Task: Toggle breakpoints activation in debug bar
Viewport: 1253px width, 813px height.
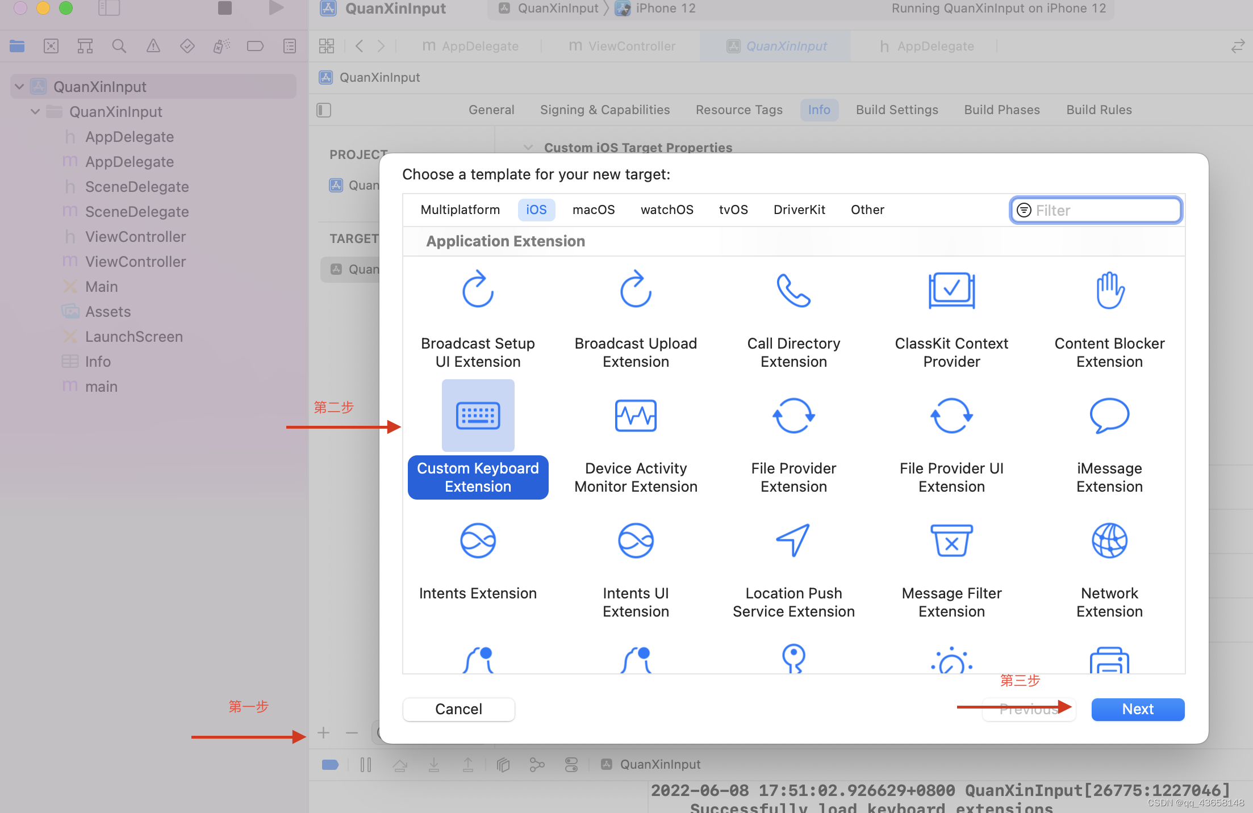Action: point(330,765)
